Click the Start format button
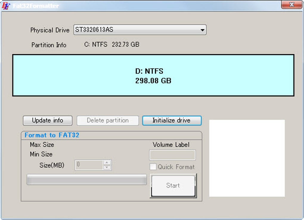The width and height of the screenshot is (304, 220). pyautogui.click(x=173, y=186)
